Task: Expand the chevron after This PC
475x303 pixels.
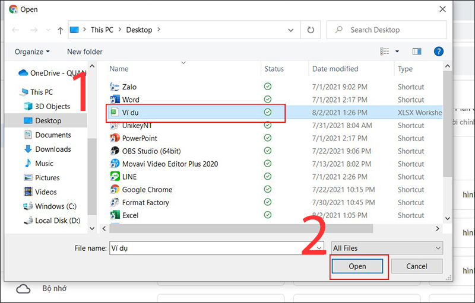Action: [120, 30]
